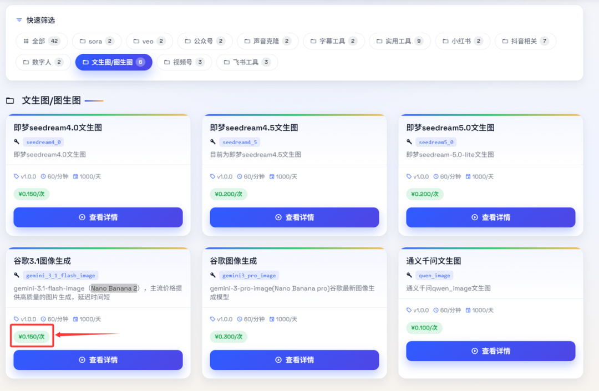This screenshot has height=391, width=599.
Task: Enable the veo filter chip
Action: tap(149, 41)
